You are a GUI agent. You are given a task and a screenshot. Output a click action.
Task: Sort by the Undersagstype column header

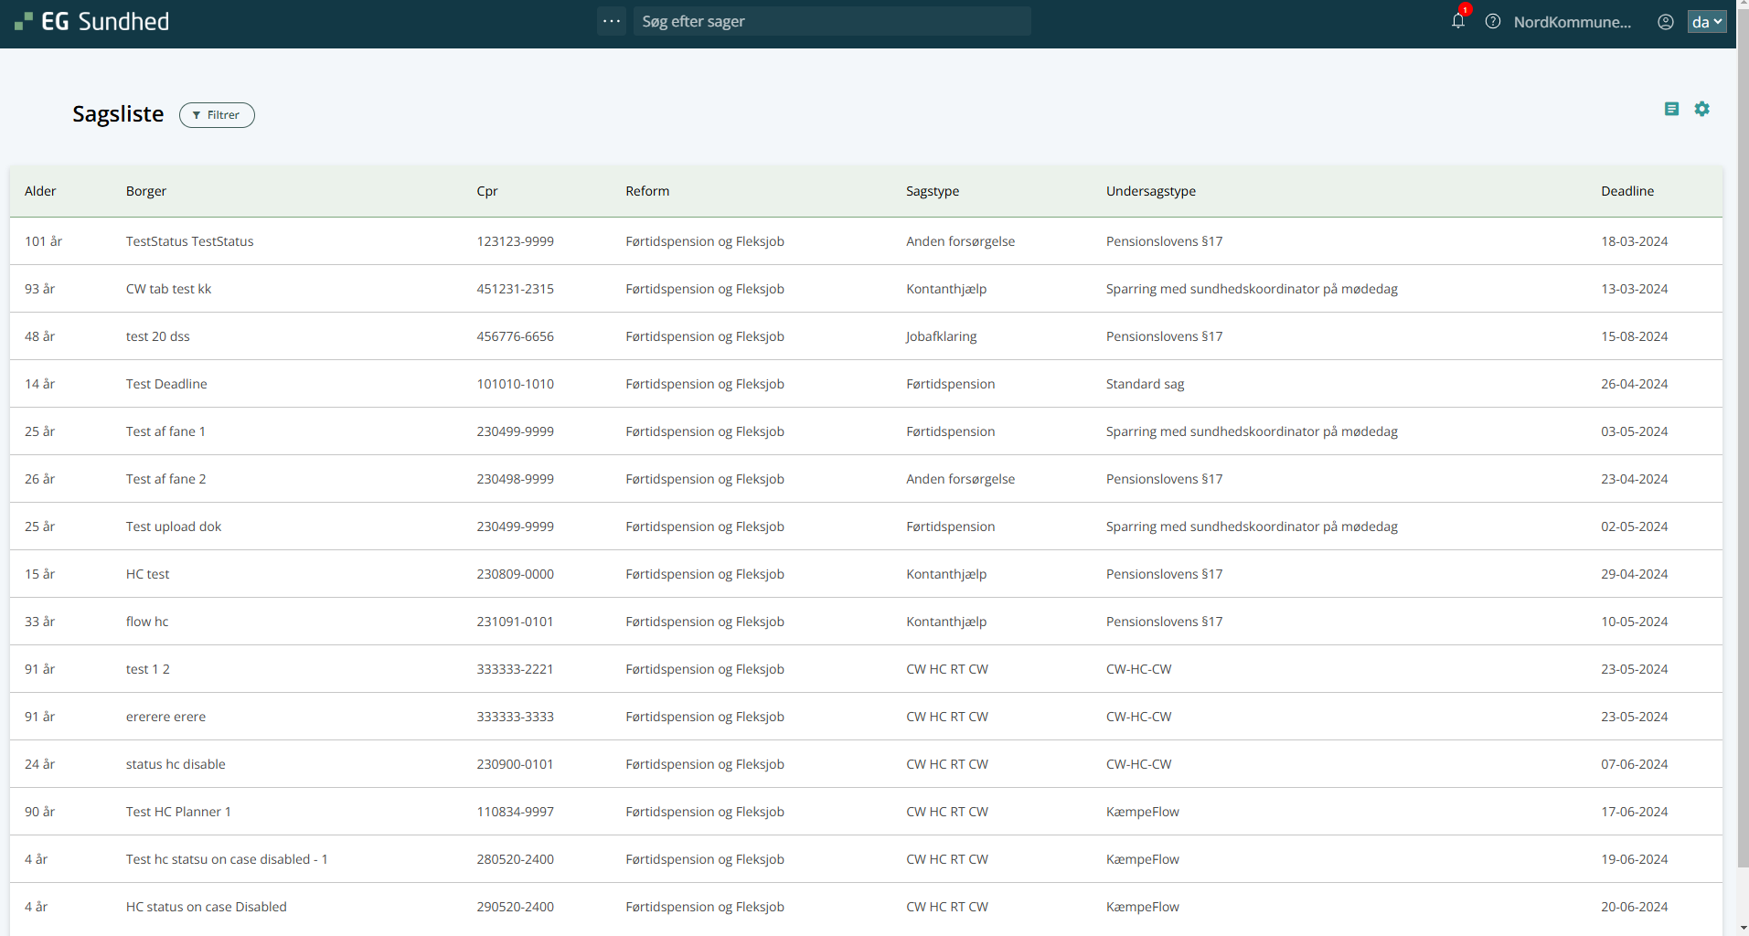pos(1151,191)
